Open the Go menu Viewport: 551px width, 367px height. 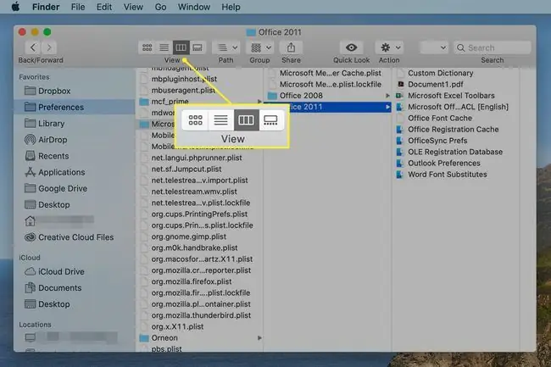(x=160, y=7)
